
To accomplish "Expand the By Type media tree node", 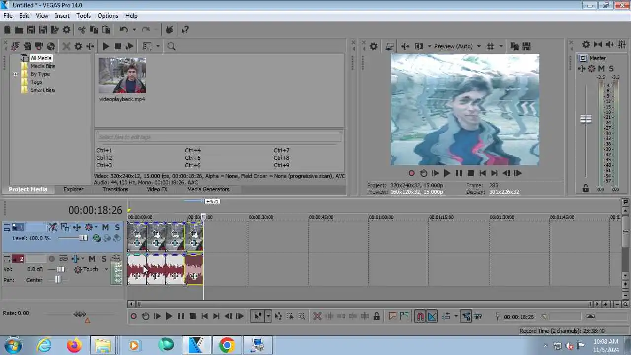I will [15, 74].
